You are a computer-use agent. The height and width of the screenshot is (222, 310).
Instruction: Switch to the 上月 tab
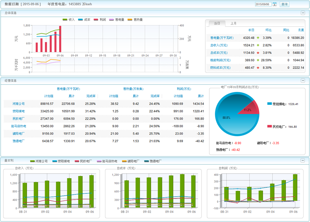click(233, 23)
